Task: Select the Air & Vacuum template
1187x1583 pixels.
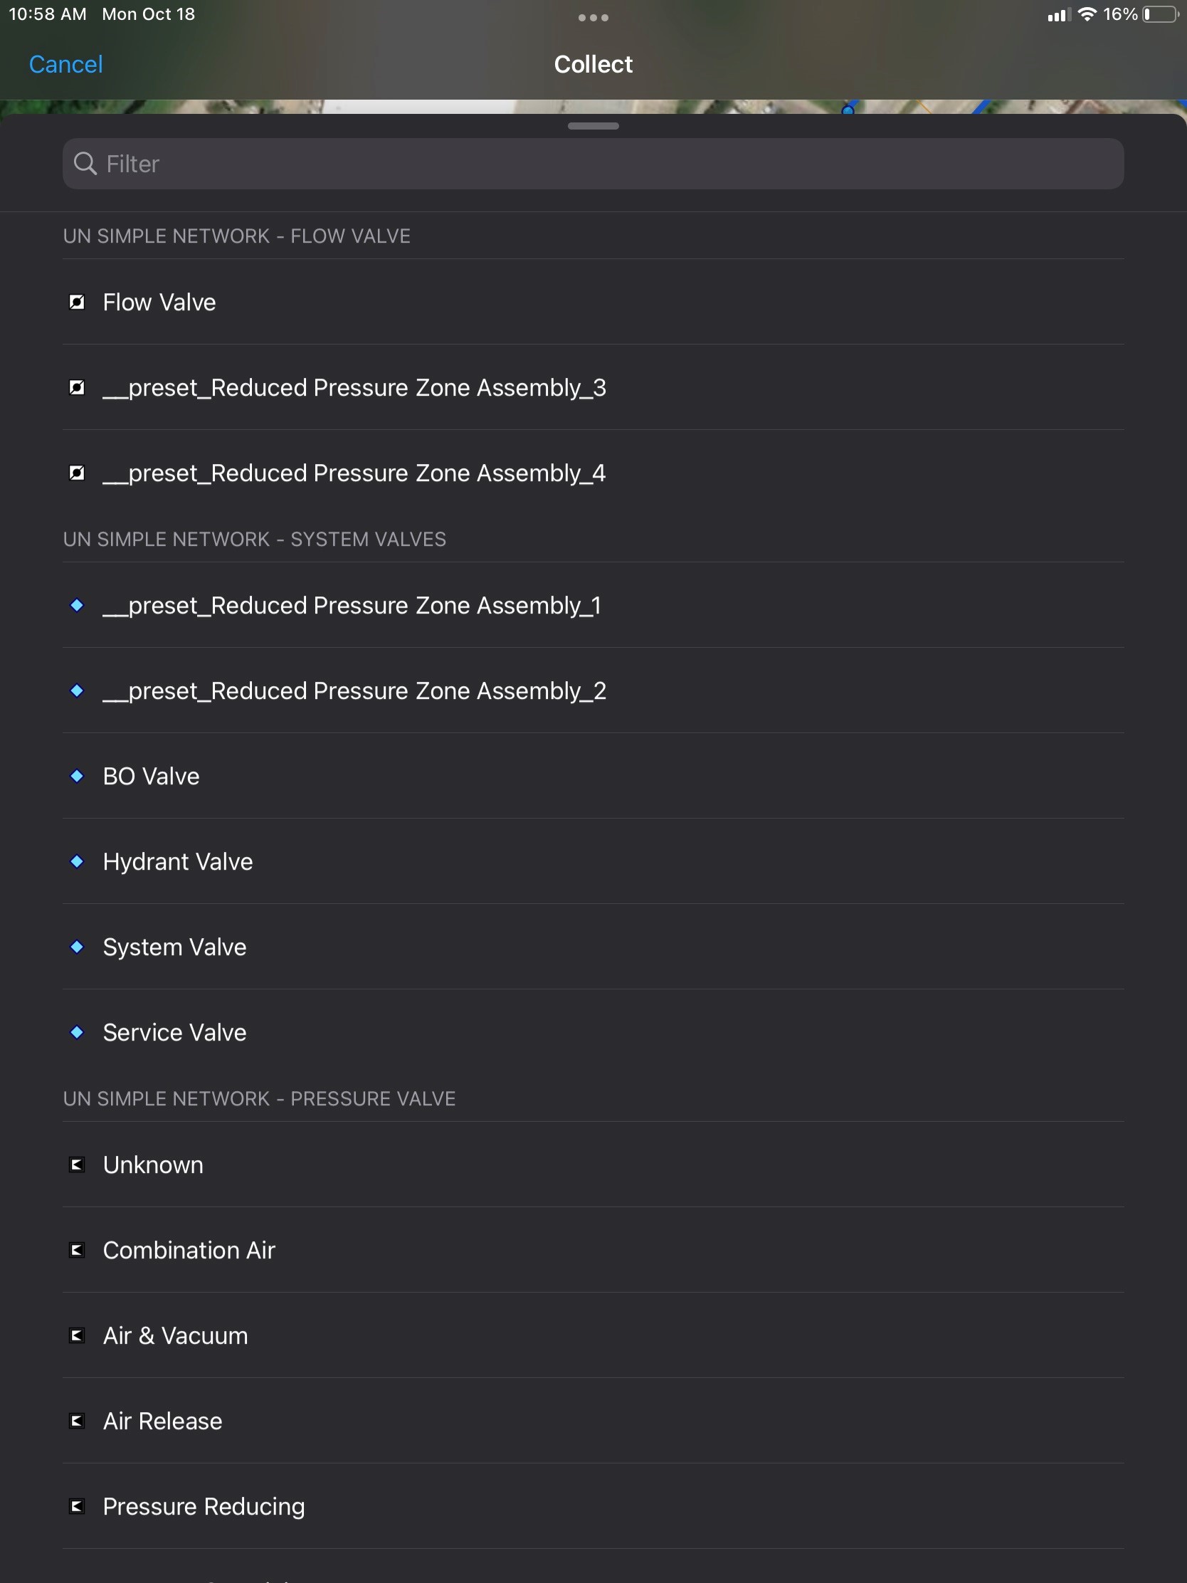Action: [593, 1335]
